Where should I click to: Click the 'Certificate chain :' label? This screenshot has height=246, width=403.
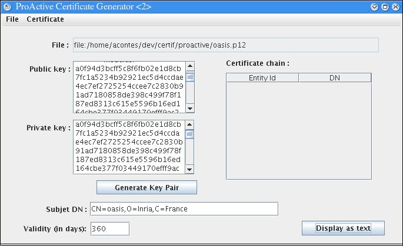tap(258, 63)
